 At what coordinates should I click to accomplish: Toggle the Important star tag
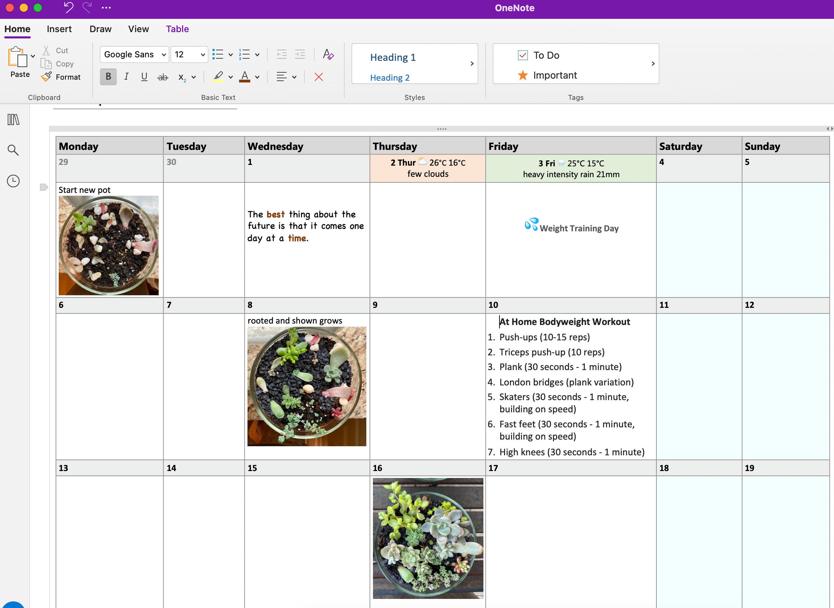click(x=523, y=75)
